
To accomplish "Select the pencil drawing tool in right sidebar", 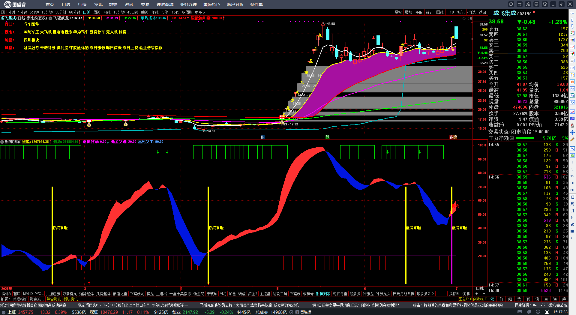I will (x=572, y=139).
